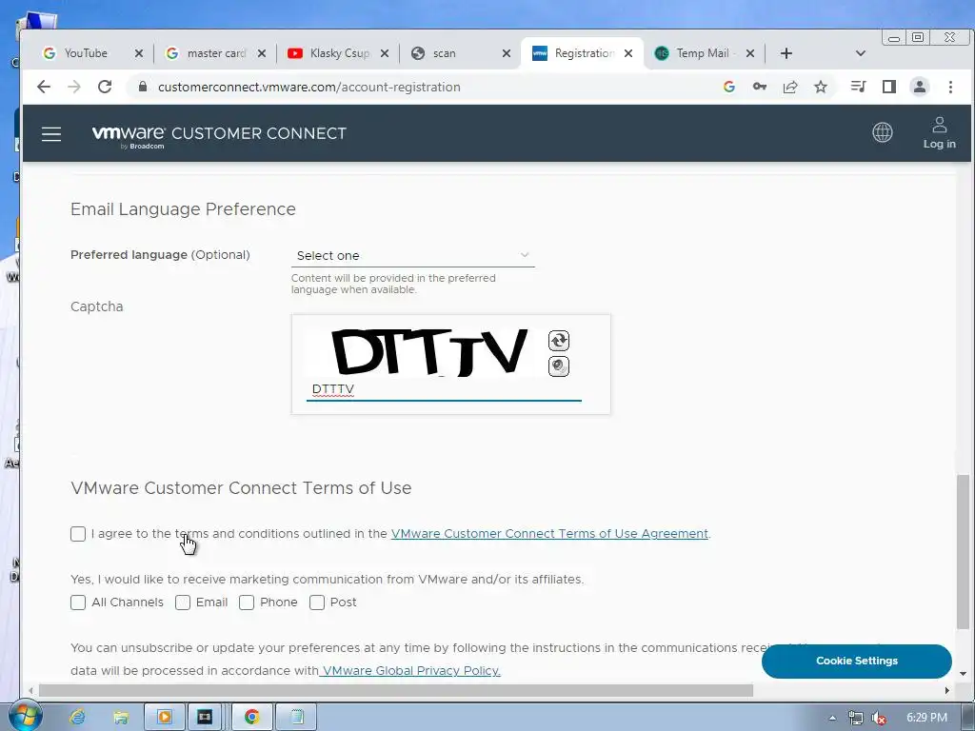Expand the Preferred language dropdown
The image size is (975, 731).
coord(413,255)
